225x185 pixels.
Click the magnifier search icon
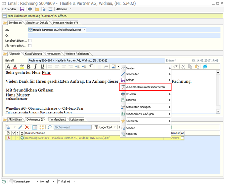pos(50,127)
